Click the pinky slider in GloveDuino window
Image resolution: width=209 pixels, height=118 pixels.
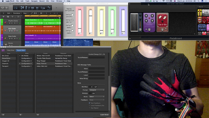click(123, 21)
